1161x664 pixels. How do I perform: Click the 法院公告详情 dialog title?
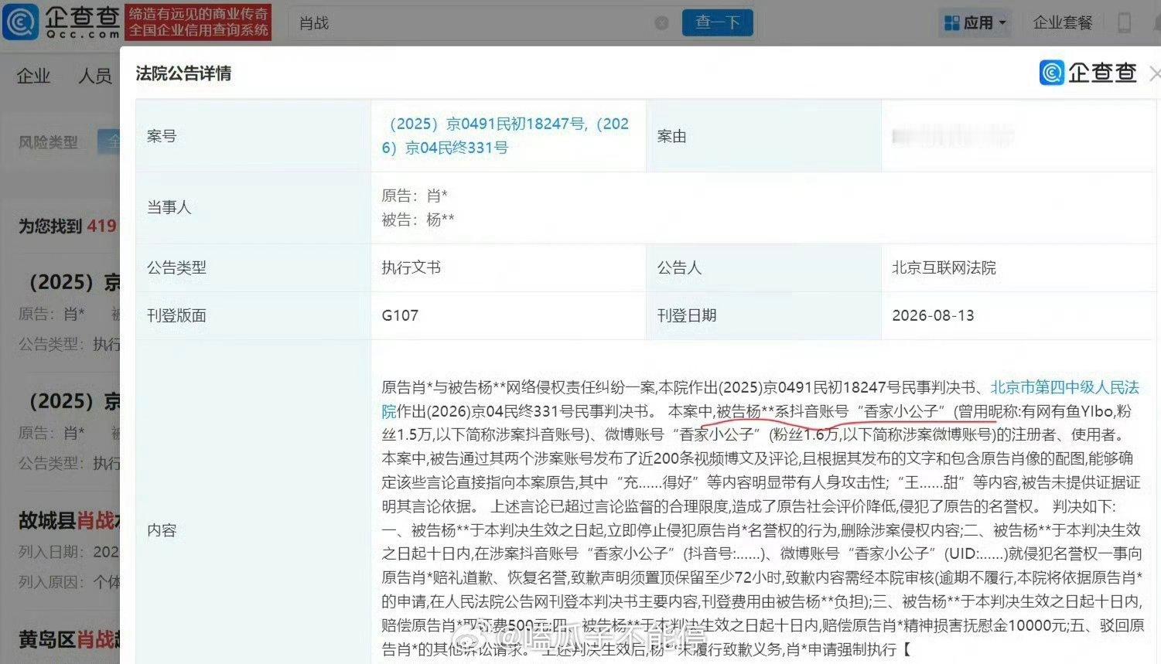tap(183, 73)
